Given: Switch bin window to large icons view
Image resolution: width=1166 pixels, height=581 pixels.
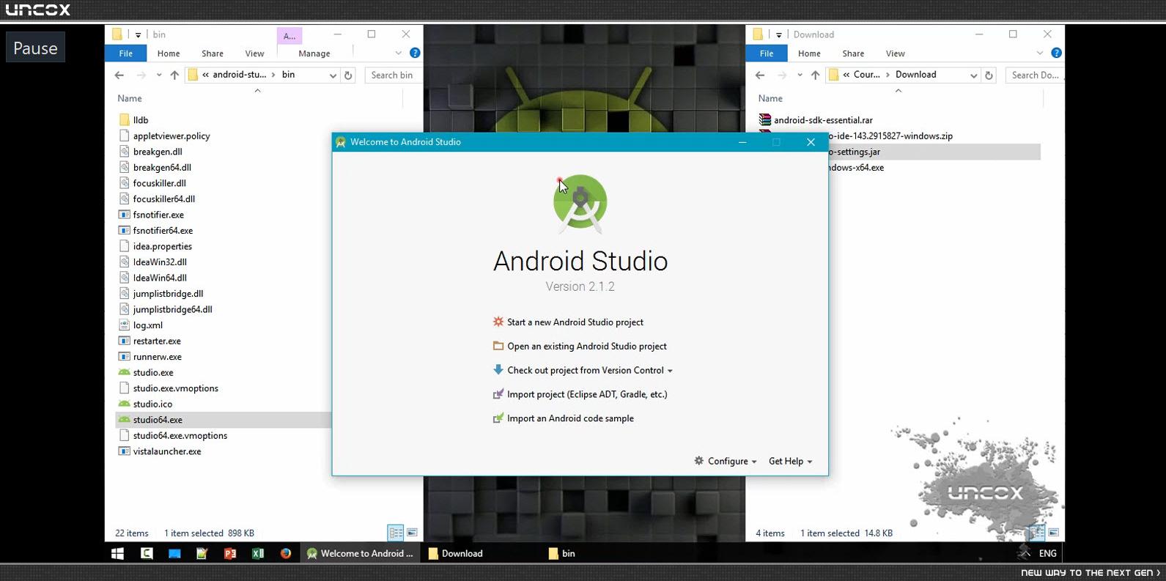Looking at the screenshot, I should click(412, 533).
